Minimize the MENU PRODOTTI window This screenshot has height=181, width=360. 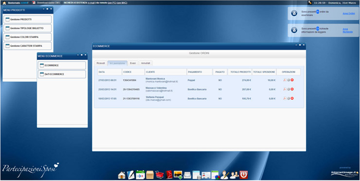pyautogui.click(x=44, y=9)
